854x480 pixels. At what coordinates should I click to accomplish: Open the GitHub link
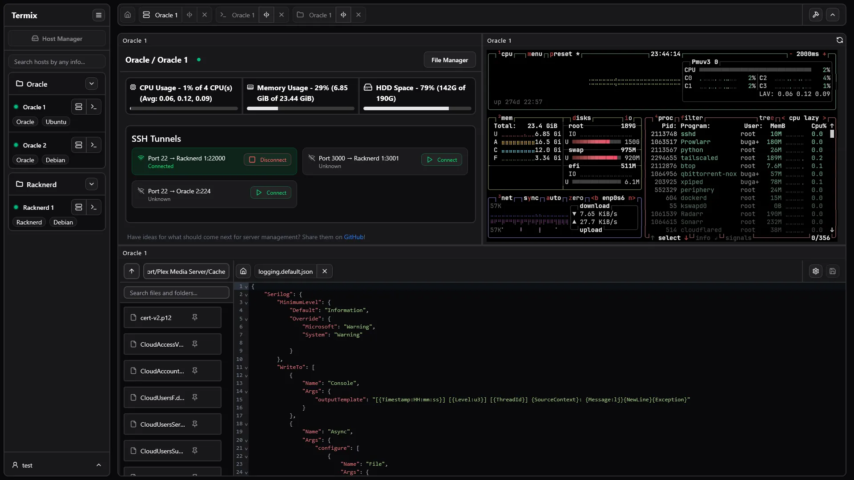354,237
